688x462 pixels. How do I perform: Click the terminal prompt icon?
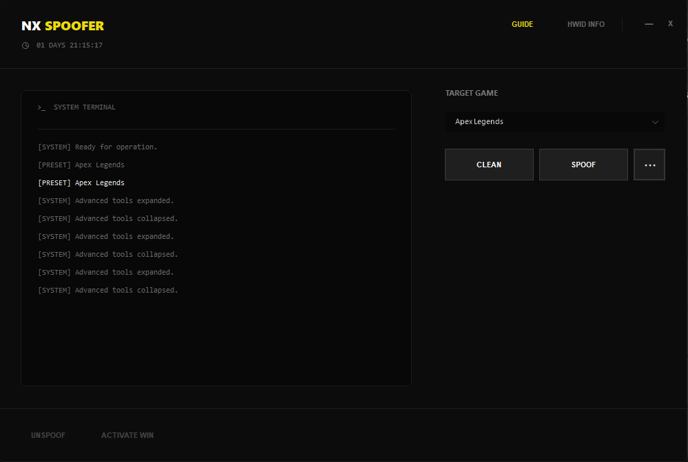click(41, 107)
